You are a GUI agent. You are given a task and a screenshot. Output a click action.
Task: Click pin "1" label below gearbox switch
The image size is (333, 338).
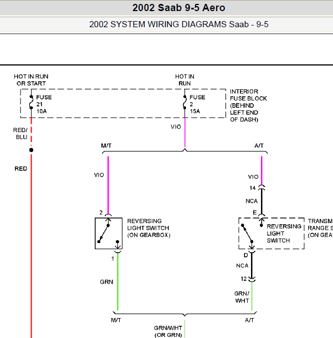(x=112, y=259)
